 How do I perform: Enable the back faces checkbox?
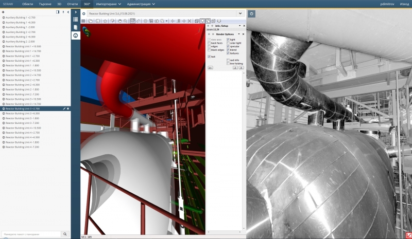coord(209,43)
